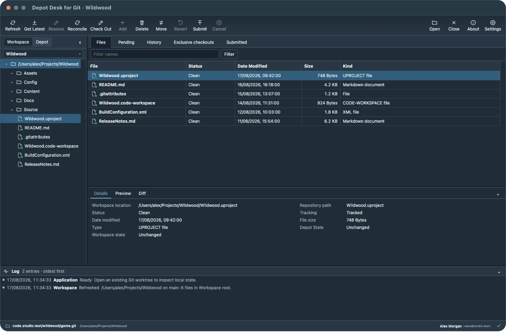Image resolution: width=506 pixels, height=332 pixels.
Task: Expand the Content folder arrow
Action: pos(12,92)
